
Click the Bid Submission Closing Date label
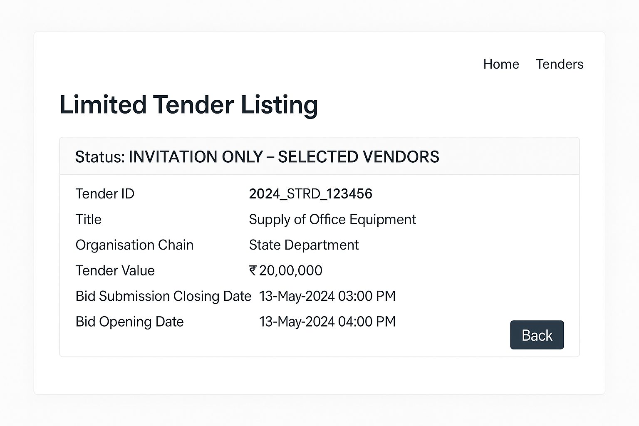pyautogui.click(x=163, y=296)
